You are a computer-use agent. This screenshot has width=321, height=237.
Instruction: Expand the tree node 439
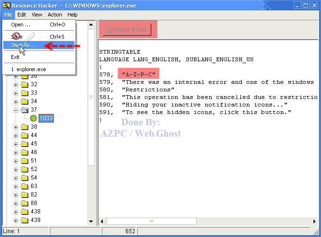pos(16,220)
